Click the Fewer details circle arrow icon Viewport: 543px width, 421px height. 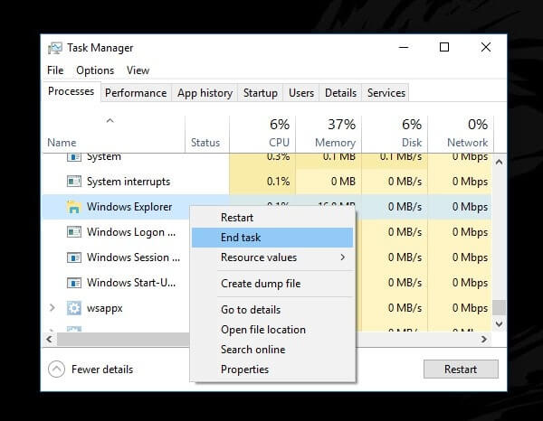click(x=56, y=370)
